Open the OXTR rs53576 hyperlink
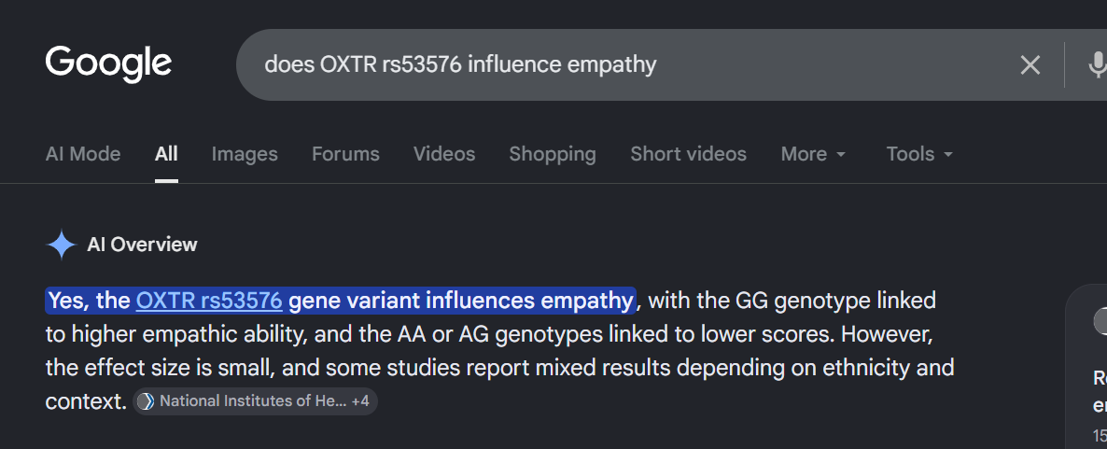Image resolution: width=1107 pixels, height=449 pixels. point(209,301)
